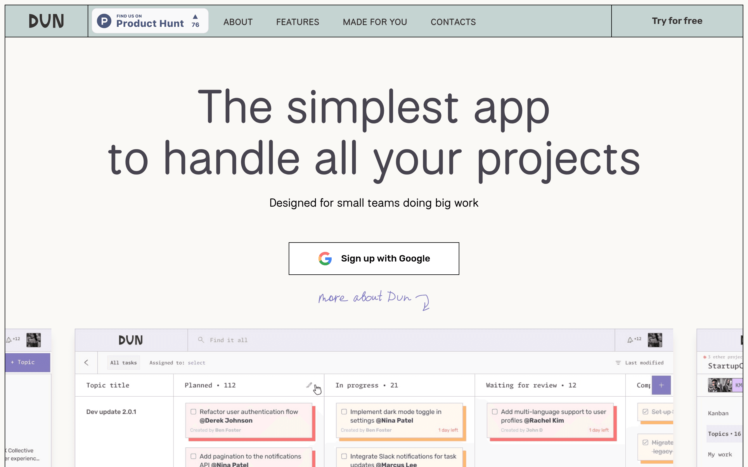
Task: Click the Find it all search field
Action: pos(401,340)
